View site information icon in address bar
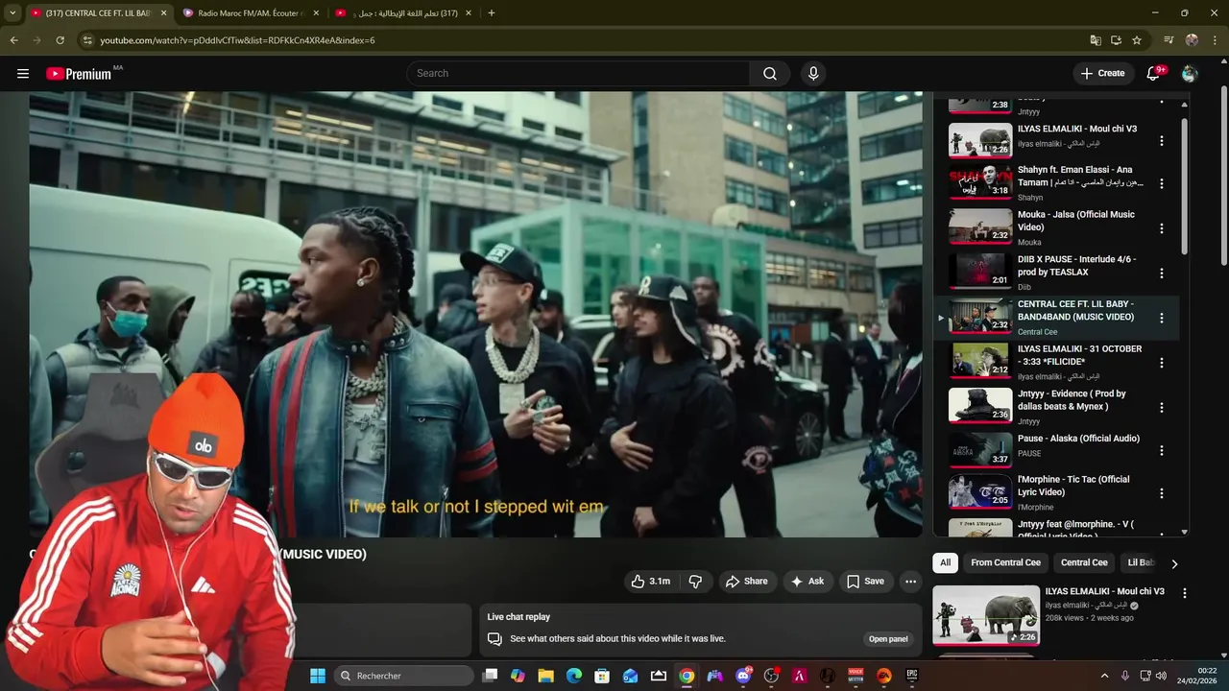The height and width of the screenshot is (691, 1229). 87,40
